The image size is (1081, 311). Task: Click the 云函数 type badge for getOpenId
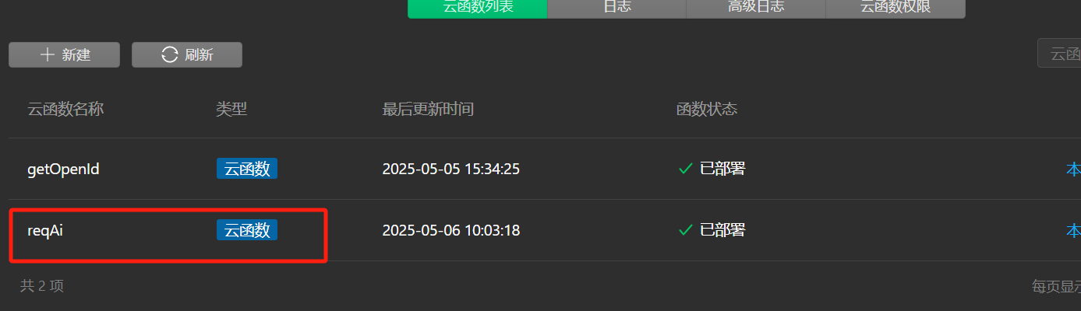(247, 168)
